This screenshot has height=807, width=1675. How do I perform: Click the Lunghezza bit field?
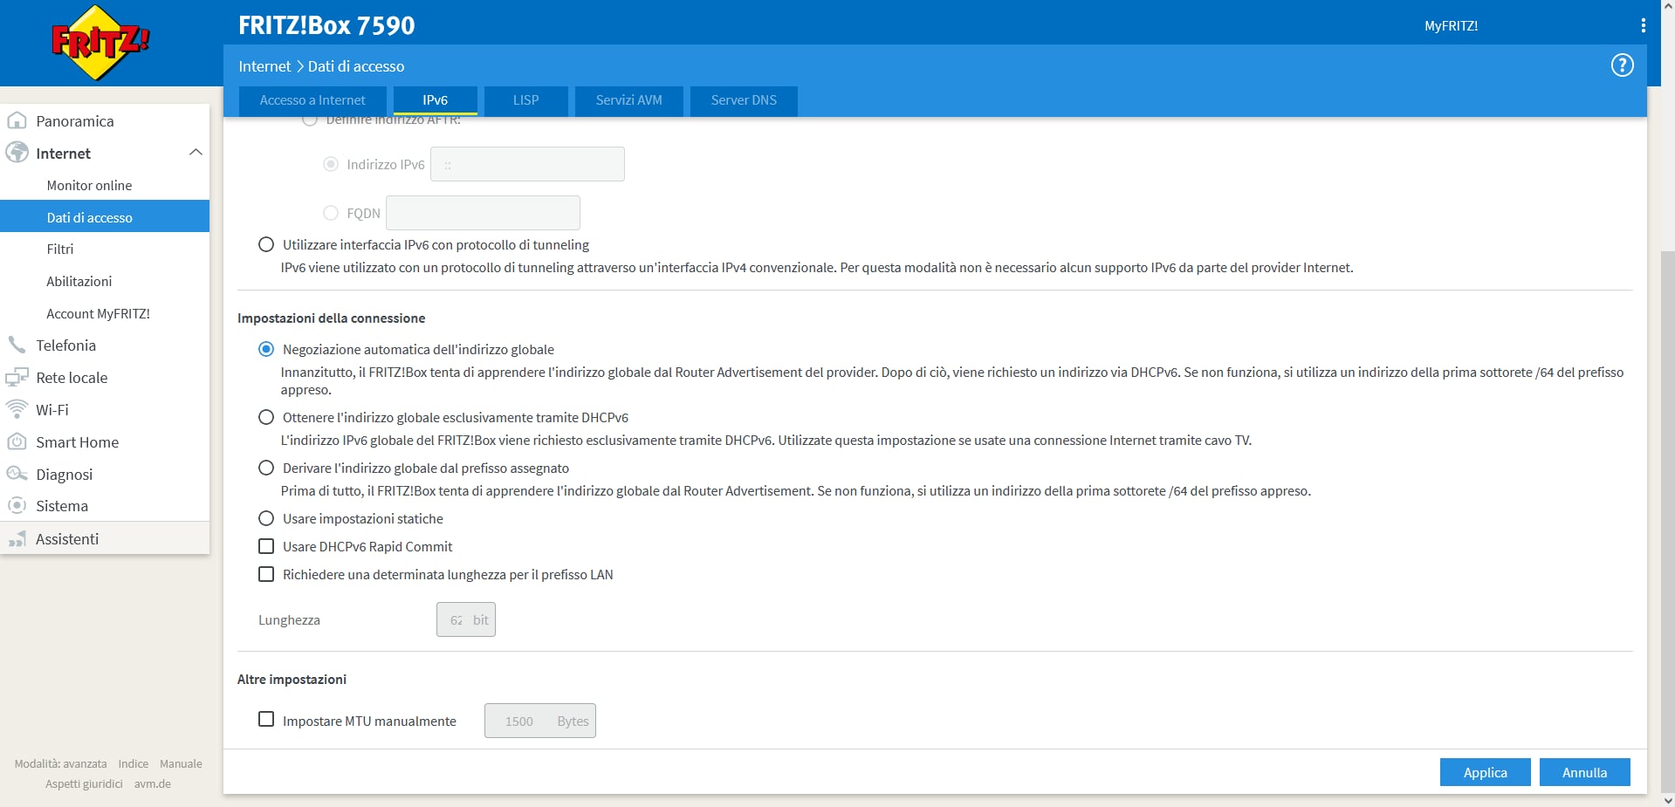click(465, 619)
